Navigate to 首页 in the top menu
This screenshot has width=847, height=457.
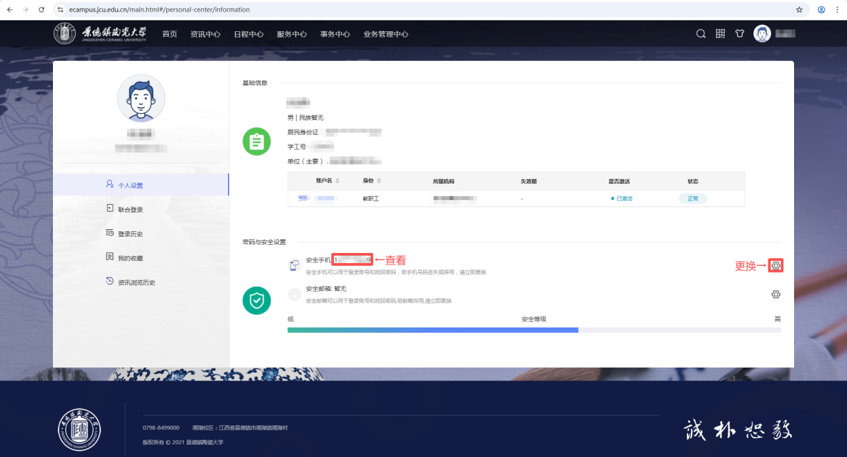[170, 34]
